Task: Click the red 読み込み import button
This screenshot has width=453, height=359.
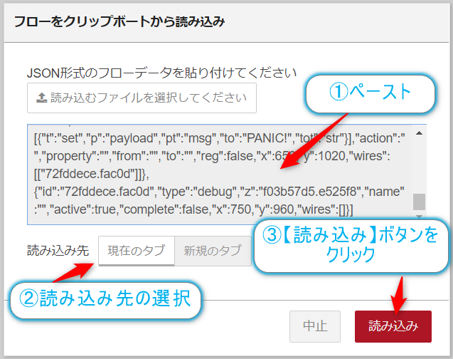Action: (393, 326)
